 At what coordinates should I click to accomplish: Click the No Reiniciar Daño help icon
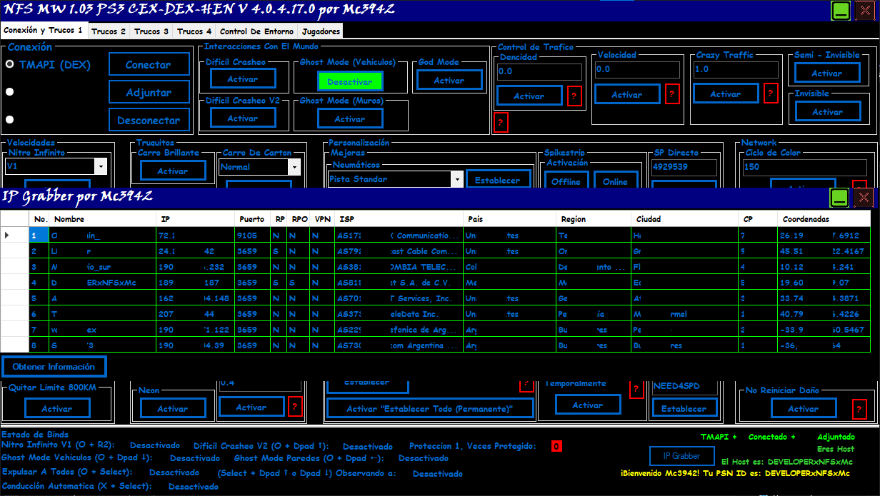tap(859, 409)
